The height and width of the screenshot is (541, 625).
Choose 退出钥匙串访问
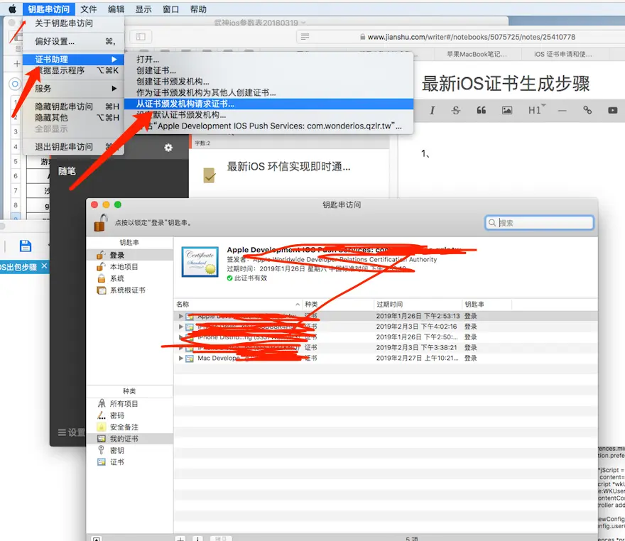tap(73, 146)
